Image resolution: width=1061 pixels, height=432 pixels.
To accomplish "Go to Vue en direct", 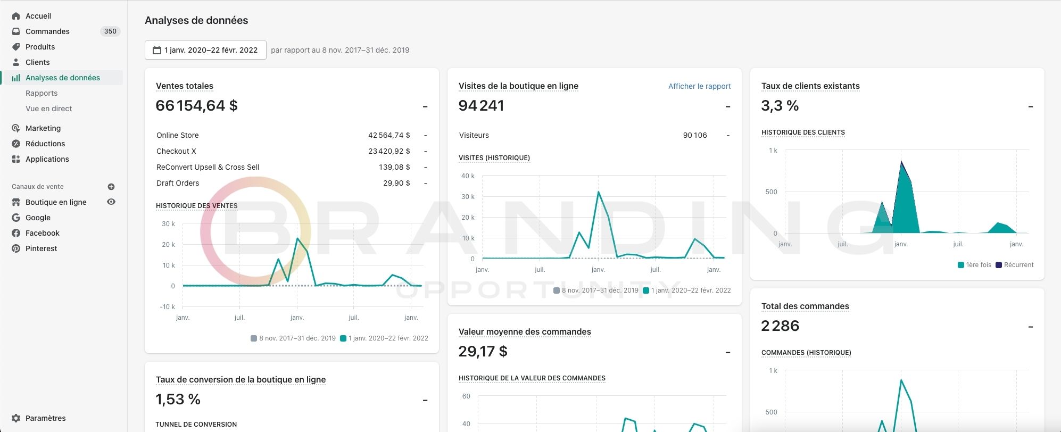I will click(49, 109).
